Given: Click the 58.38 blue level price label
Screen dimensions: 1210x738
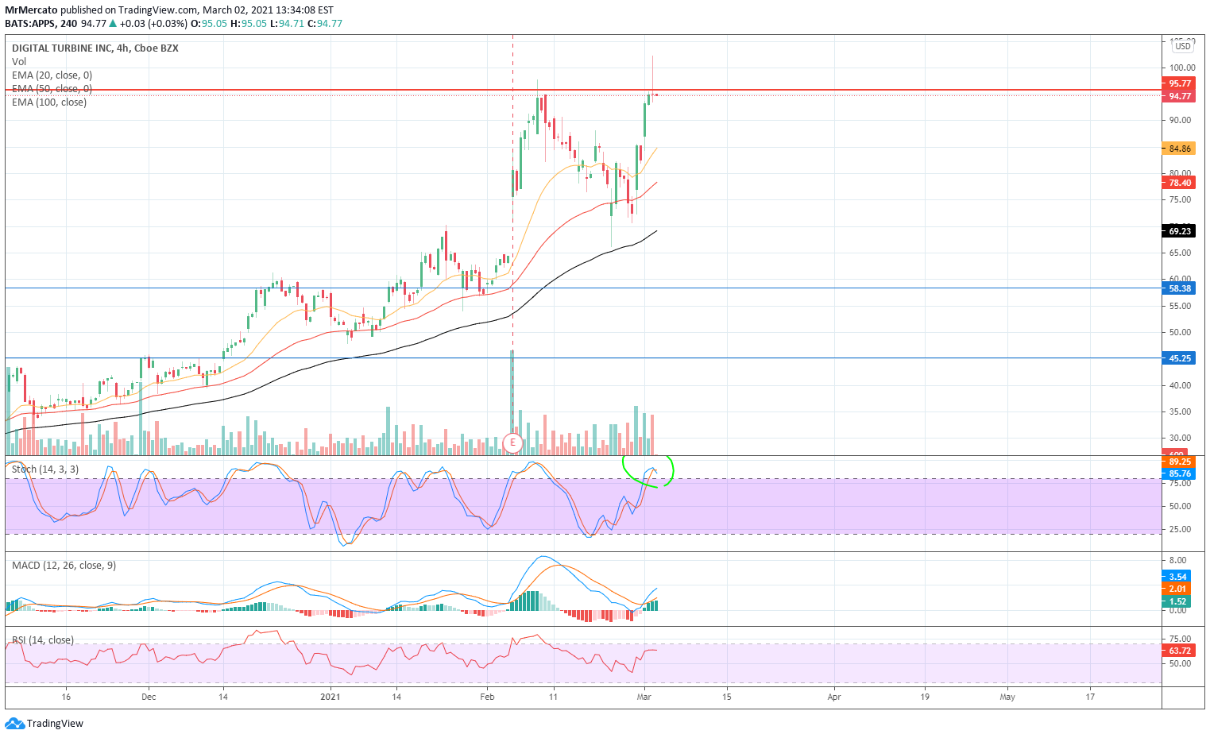Looking at the screenshot, I should 1180,288.
